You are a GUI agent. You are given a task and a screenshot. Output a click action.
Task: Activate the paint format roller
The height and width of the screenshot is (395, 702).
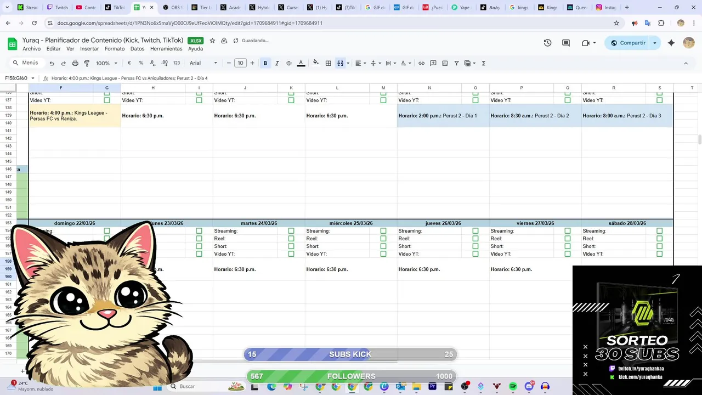(87, 63)
